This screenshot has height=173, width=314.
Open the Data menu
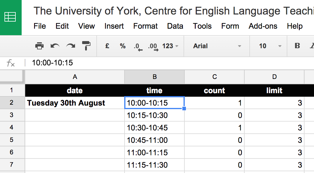[175, 26]
